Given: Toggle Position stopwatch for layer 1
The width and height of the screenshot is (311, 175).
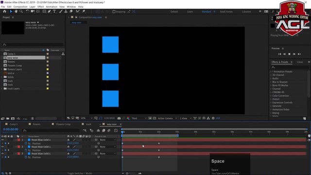Looking at the screenshot, I should point(26,143).
